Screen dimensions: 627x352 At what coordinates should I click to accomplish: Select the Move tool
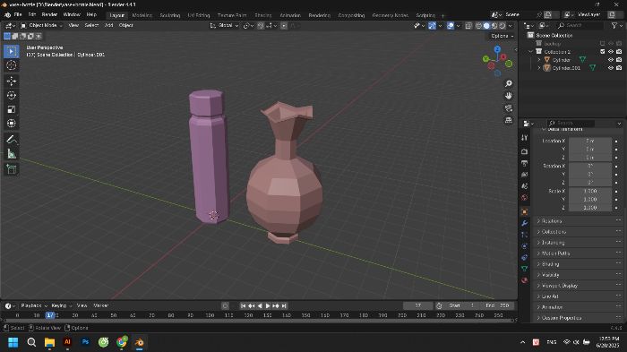(11, 81)
